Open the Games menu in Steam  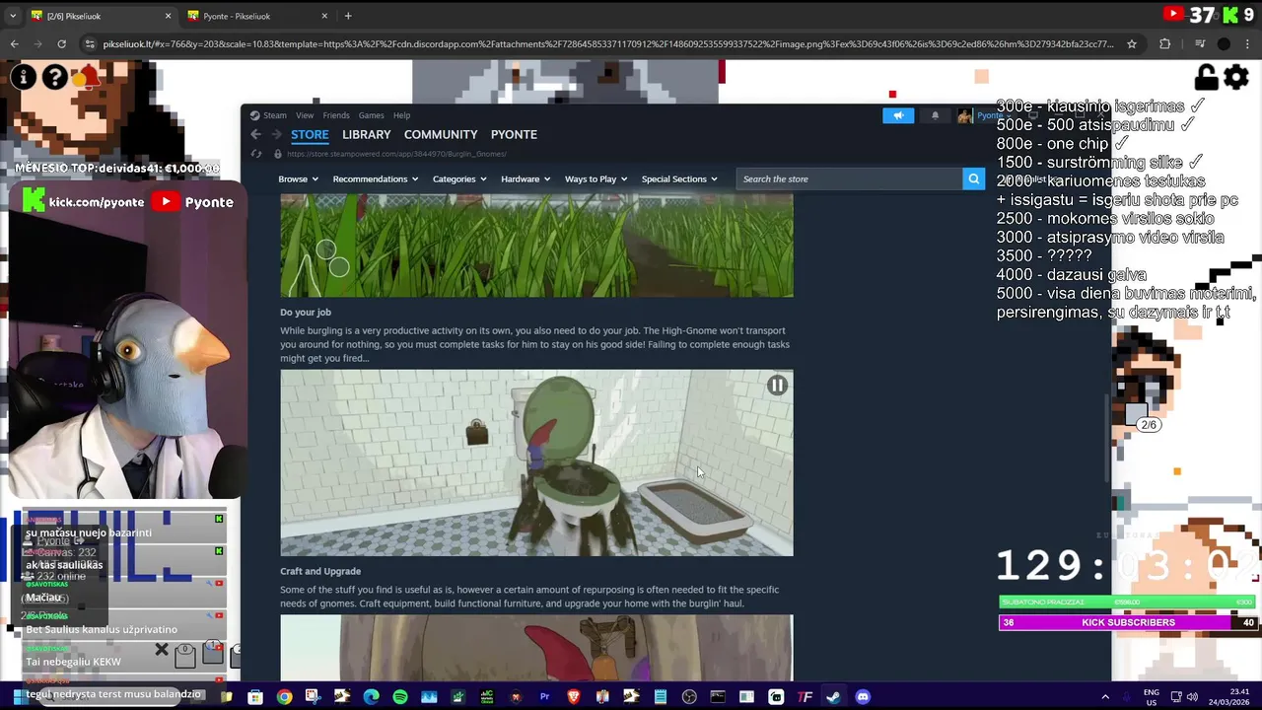tap(371, 115)
